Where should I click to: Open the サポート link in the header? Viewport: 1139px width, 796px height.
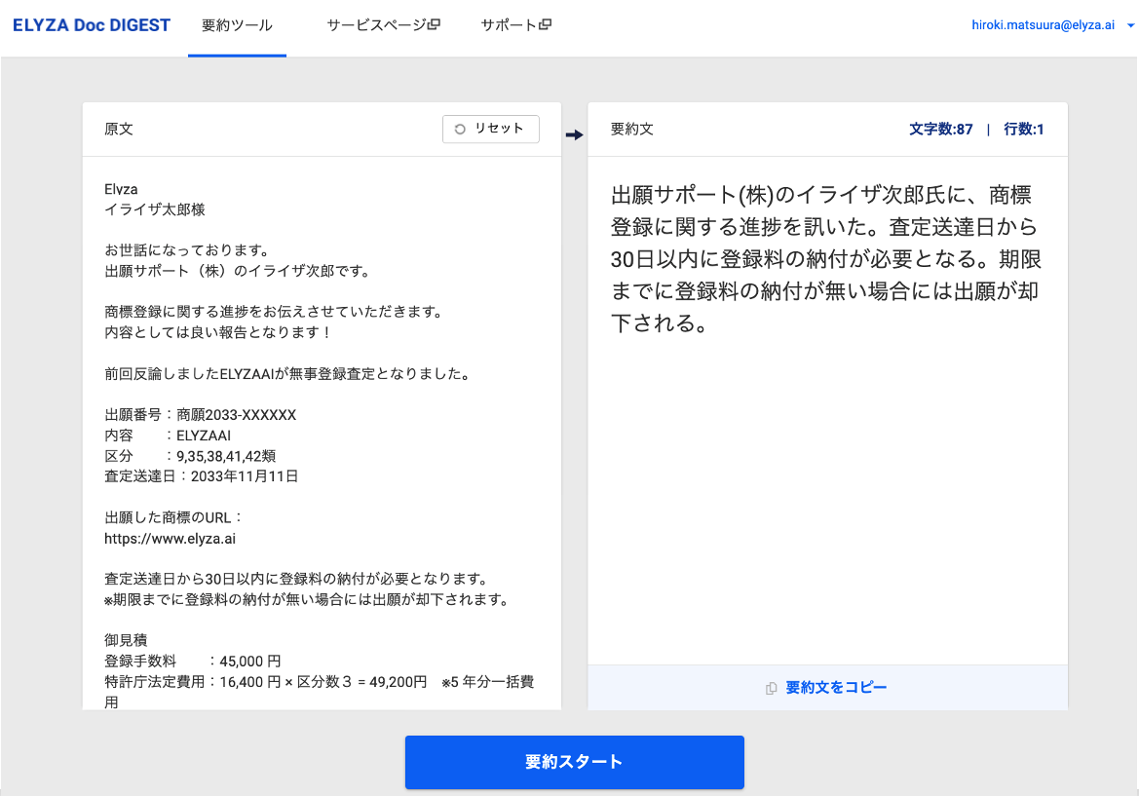pos(515,25)
